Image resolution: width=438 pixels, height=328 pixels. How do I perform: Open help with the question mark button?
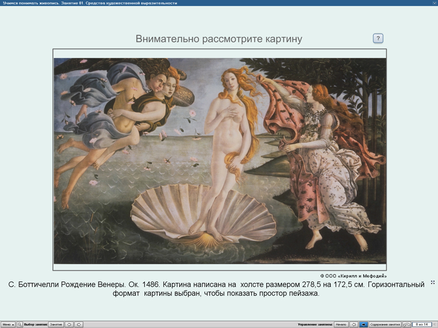(378, 38)
